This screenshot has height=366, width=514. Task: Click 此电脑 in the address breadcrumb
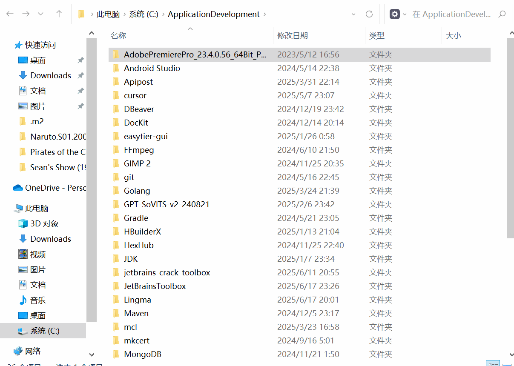(x=108, y=14)
